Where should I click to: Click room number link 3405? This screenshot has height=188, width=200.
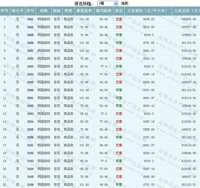pos(30,35)
